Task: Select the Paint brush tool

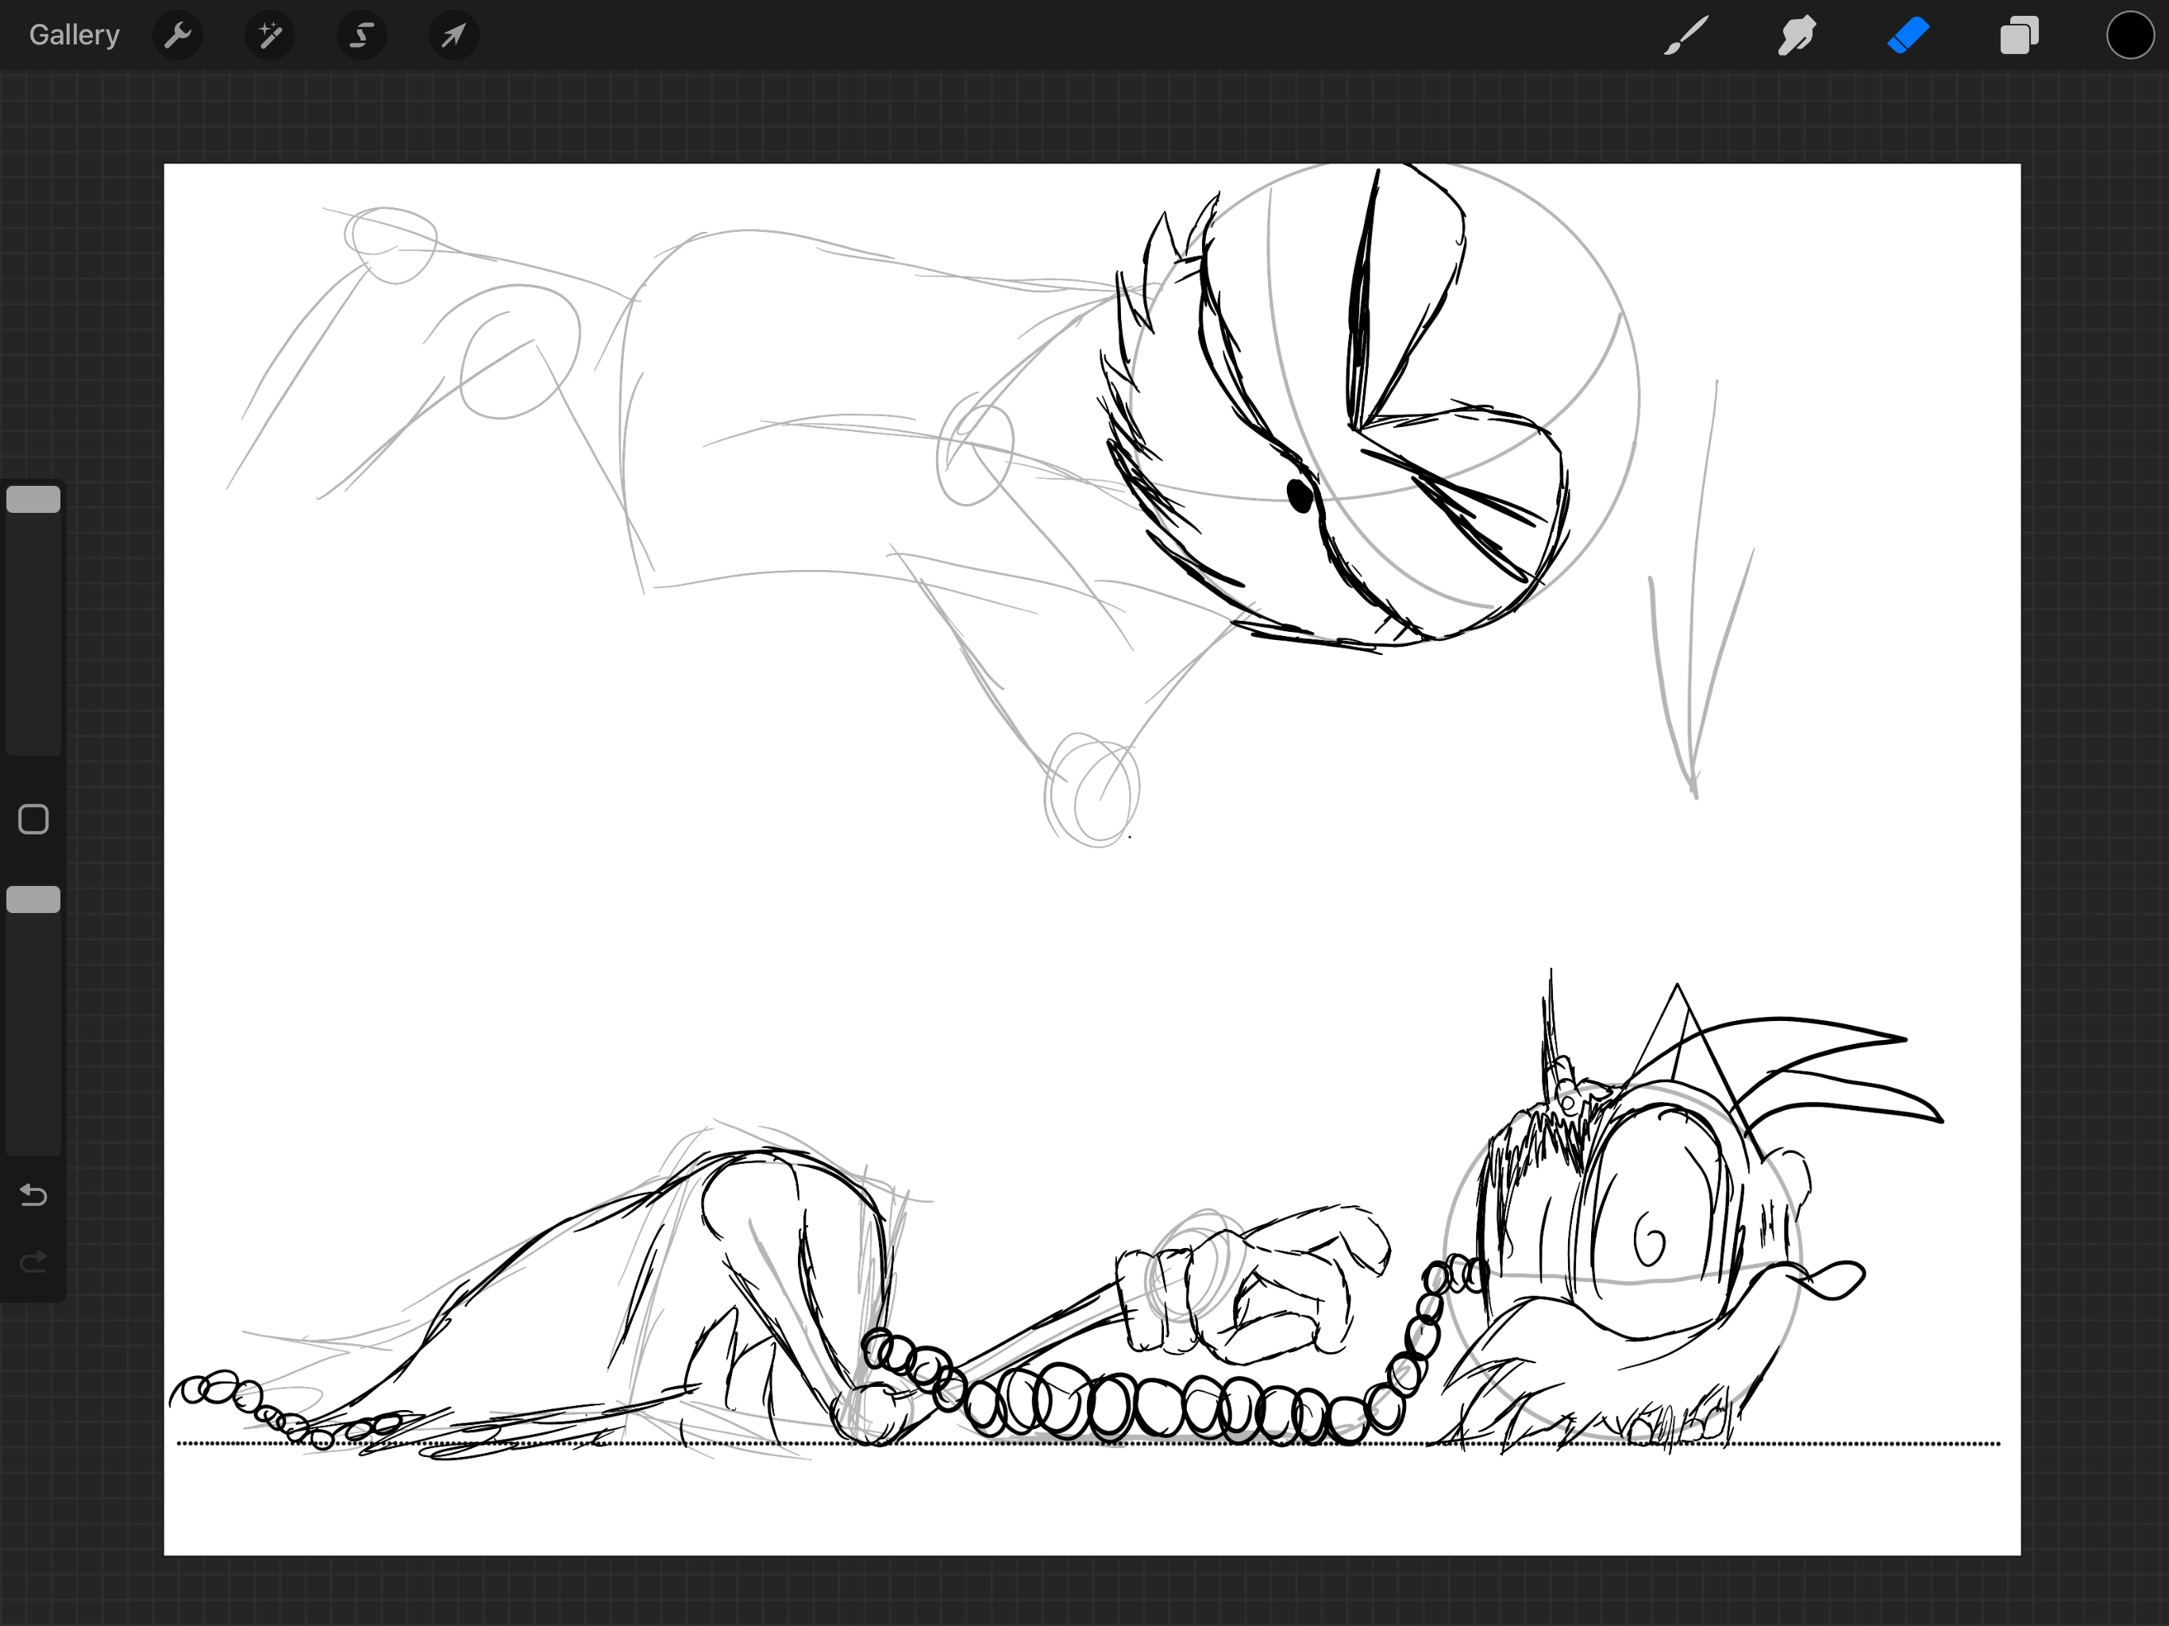Action: pos(1686,37)
